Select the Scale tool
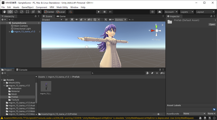This screenshot has height=120, width=217. (21, 12)
